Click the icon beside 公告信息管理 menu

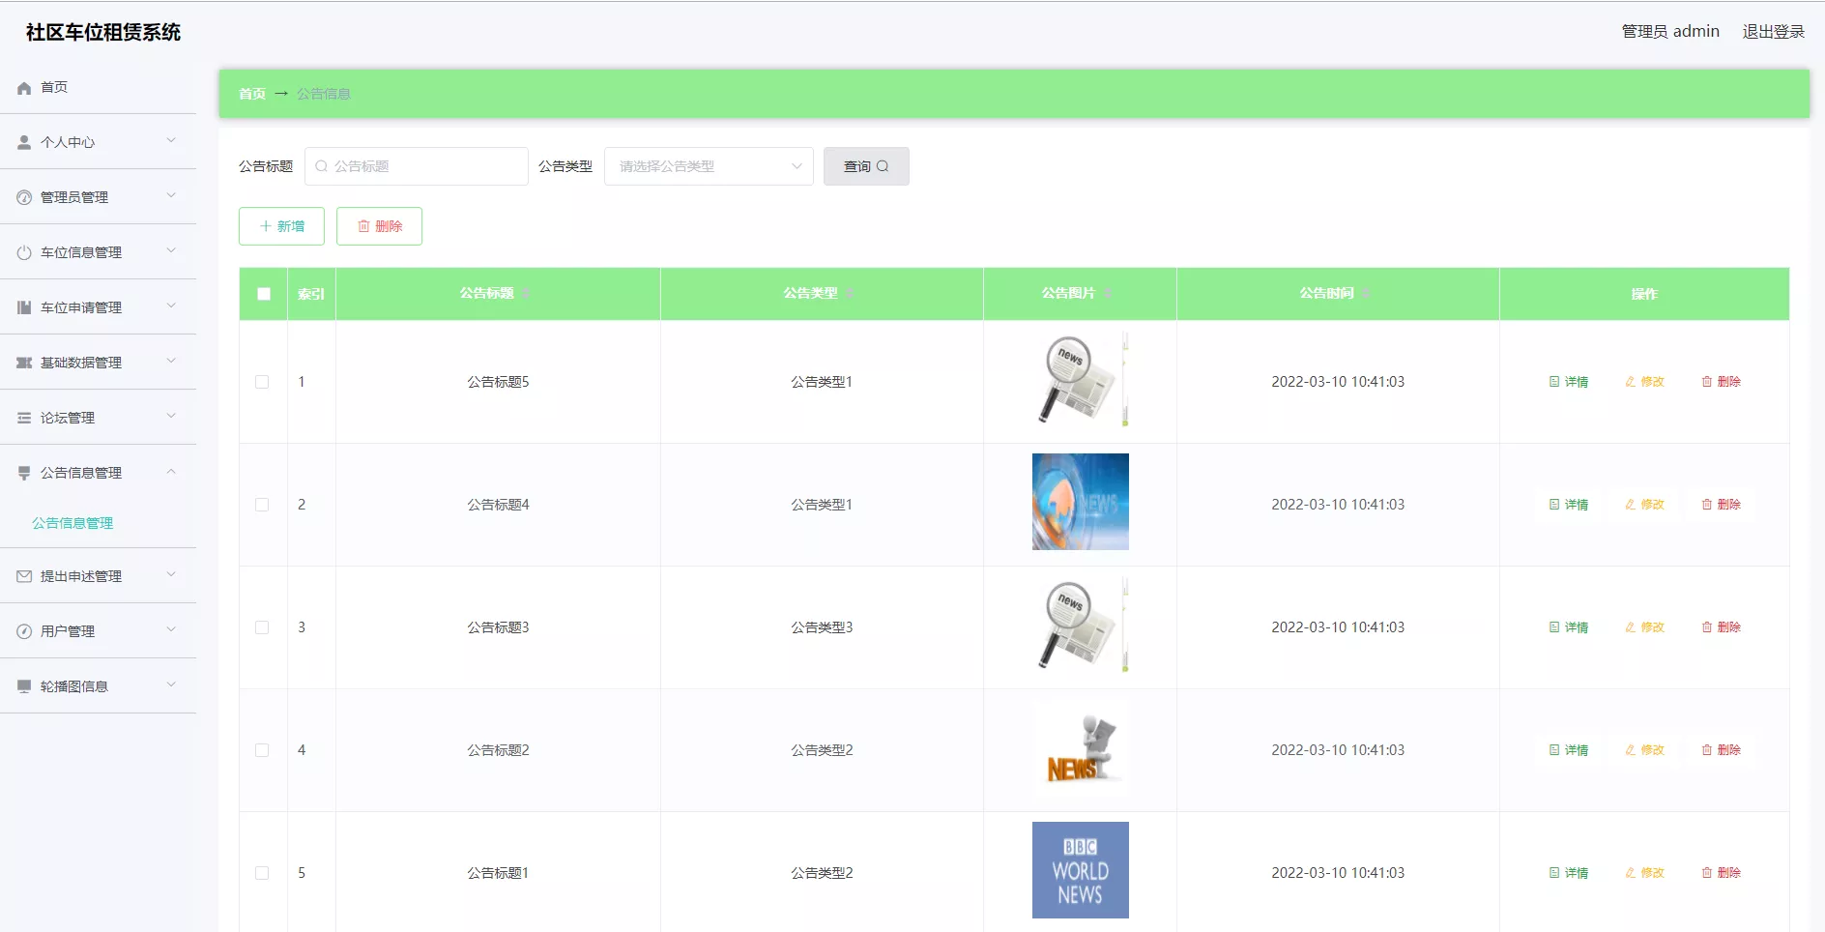24,473
